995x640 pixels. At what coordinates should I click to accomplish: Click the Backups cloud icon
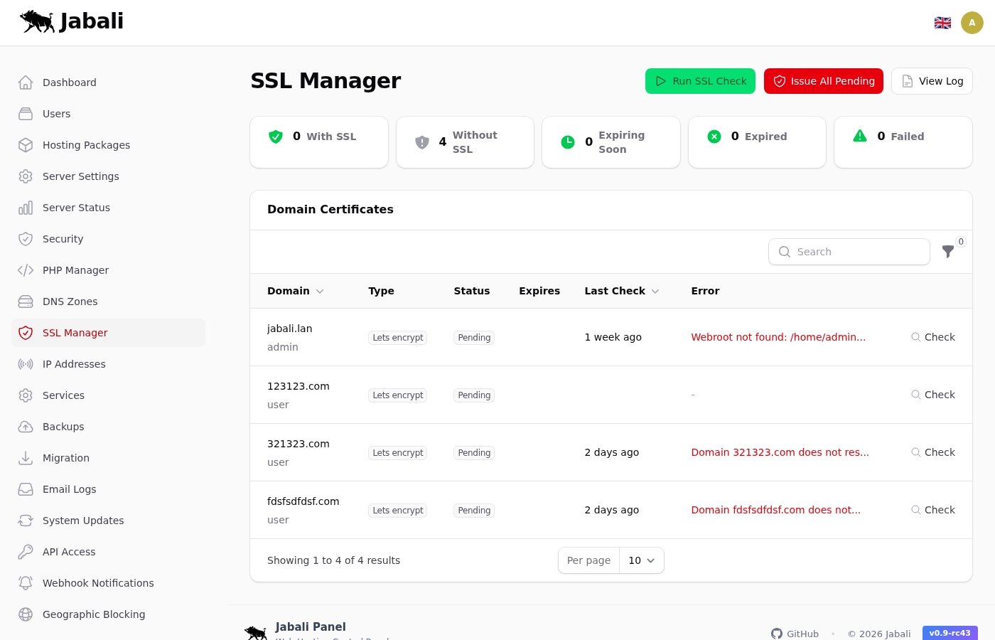(x=26, y=427)
